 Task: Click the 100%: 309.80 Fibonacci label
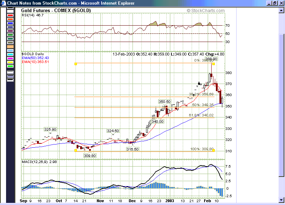click(x=202, y=149)
